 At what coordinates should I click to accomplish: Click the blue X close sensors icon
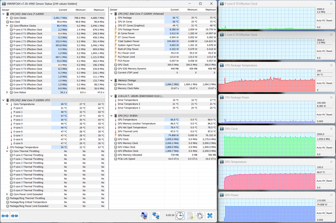(x=210, y=216)
